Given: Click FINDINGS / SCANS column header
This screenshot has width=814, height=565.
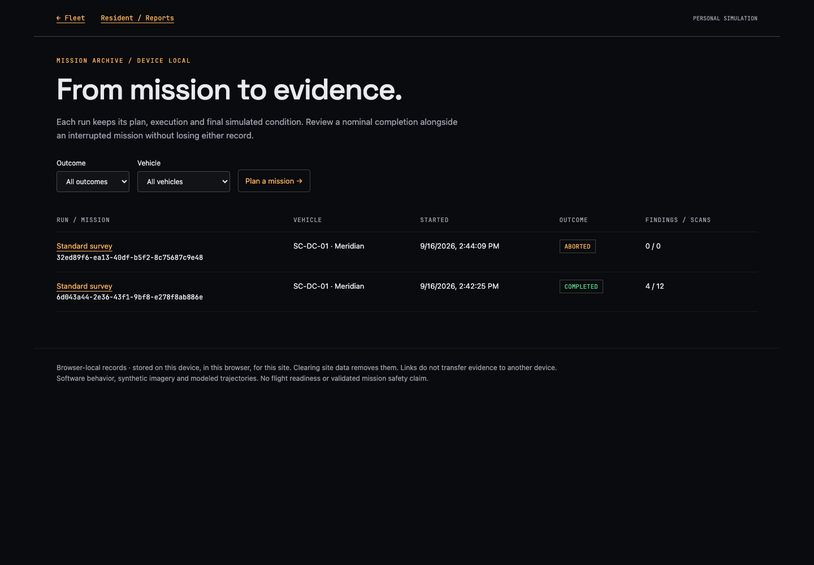Looking at the screenshot, I should point(678,220).
